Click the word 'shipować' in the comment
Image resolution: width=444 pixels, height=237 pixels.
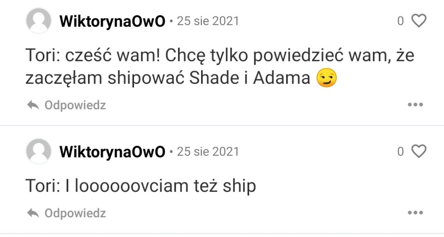coord(145,78)
